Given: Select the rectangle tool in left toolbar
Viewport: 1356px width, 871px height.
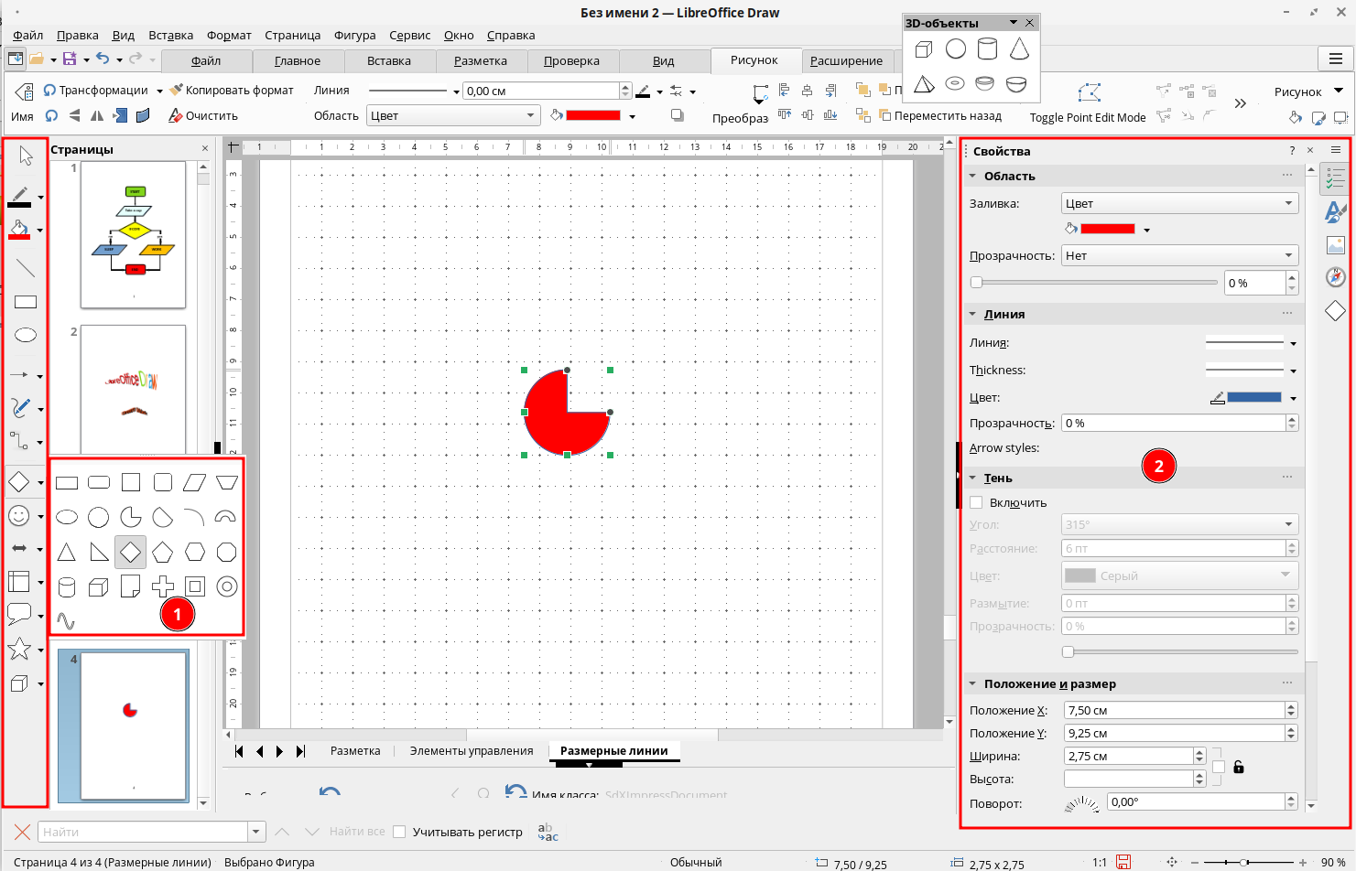Looking at the screenshot, I should [26, 302].
